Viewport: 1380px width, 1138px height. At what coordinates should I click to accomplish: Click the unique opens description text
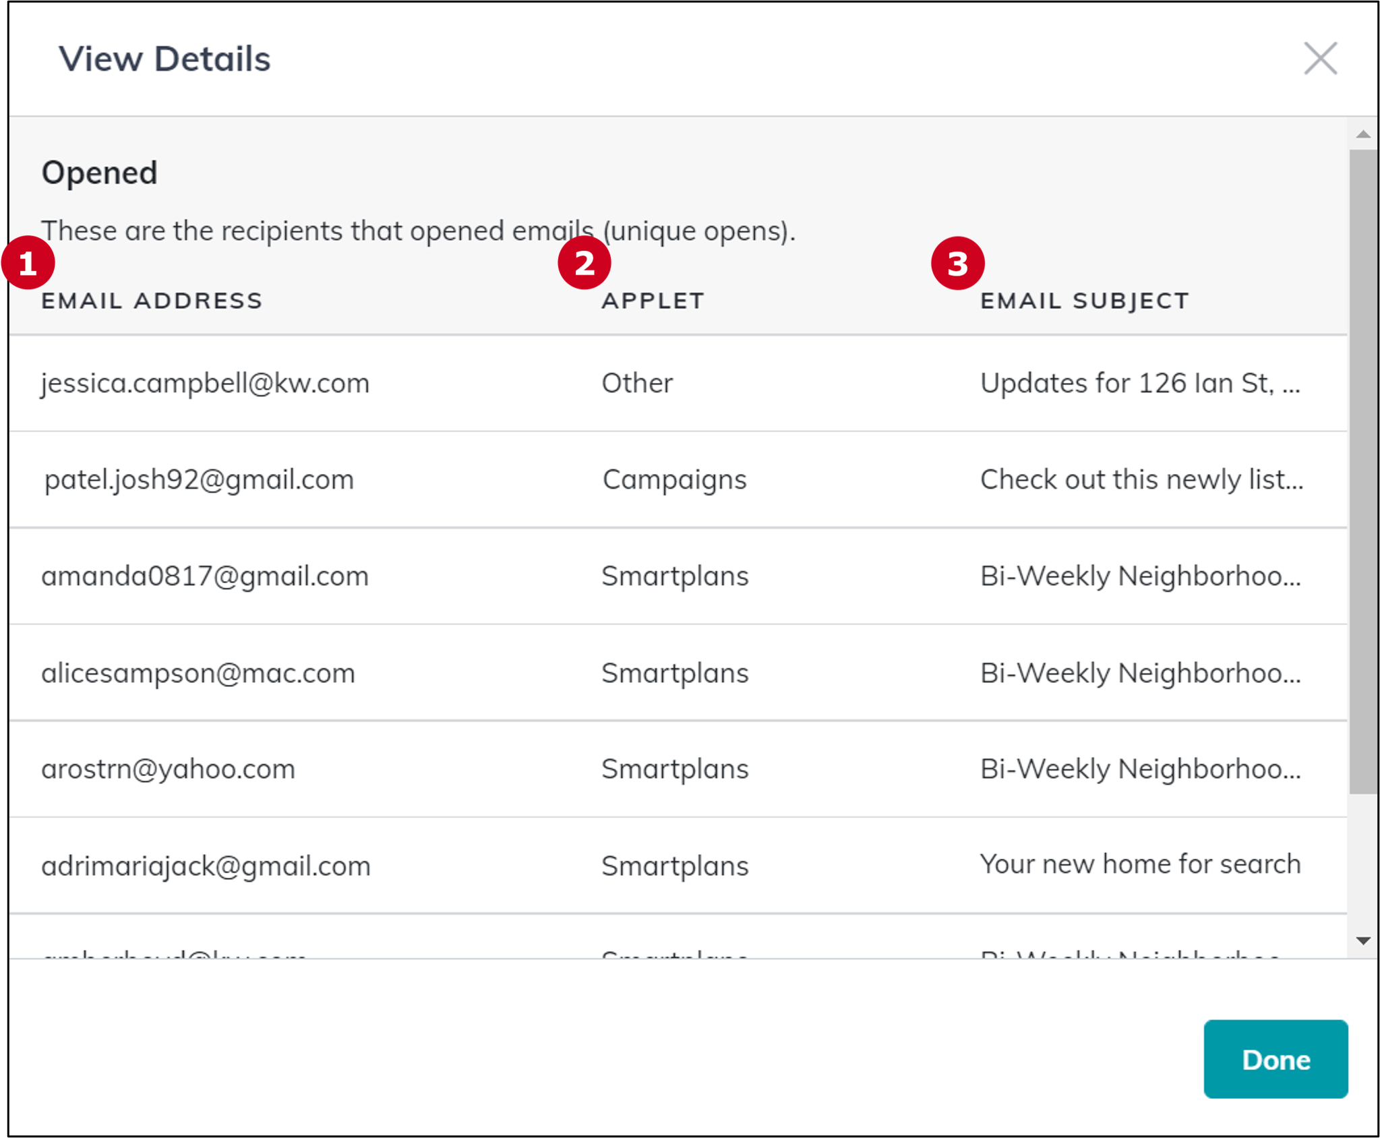point(418,231)
